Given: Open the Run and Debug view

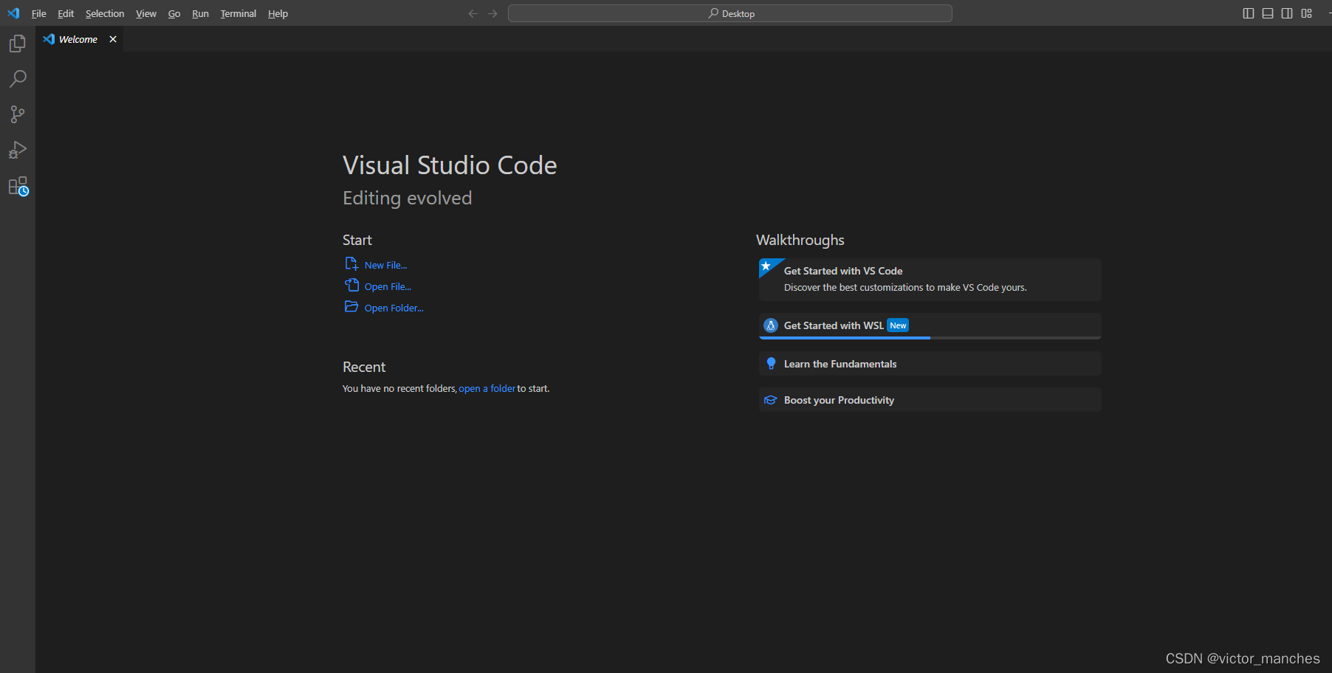Looking at the screenshot, I should click(18, 150).
